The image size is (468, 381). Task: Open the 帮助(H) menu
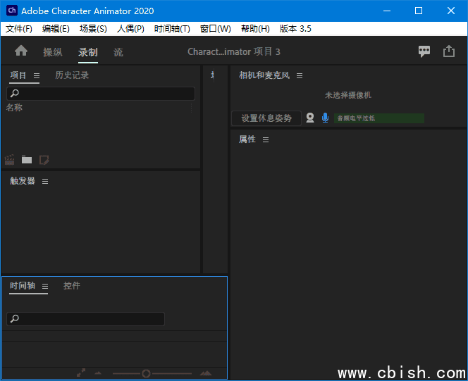coord(255,29)
